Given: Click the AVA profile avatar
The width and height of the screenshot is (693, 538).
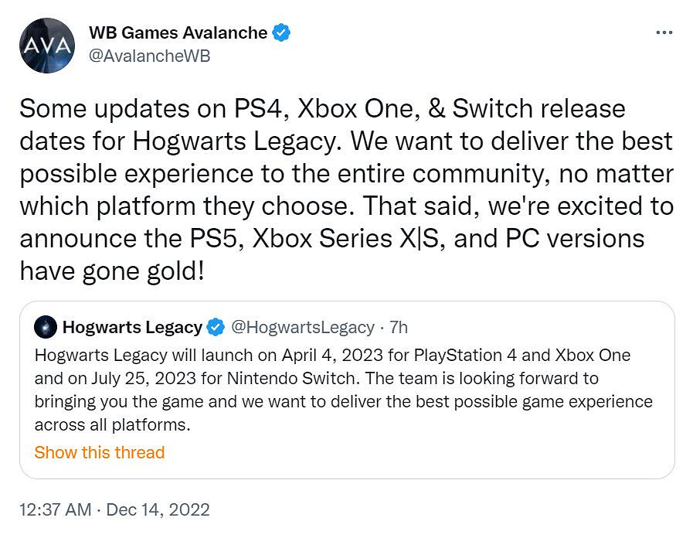Looking at the screenshot, I should (47, 46).
